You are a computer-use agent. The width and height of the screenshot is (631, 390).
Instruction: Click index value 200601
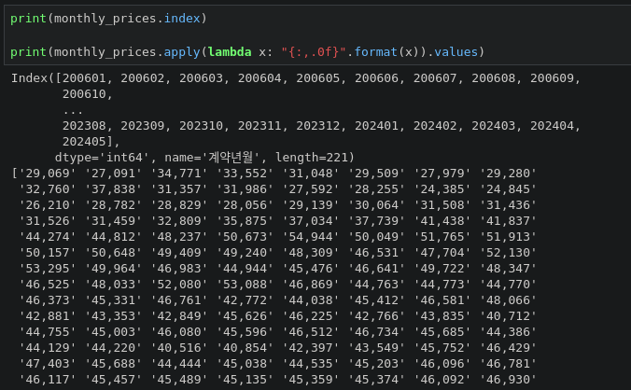(x=84, y=78)
